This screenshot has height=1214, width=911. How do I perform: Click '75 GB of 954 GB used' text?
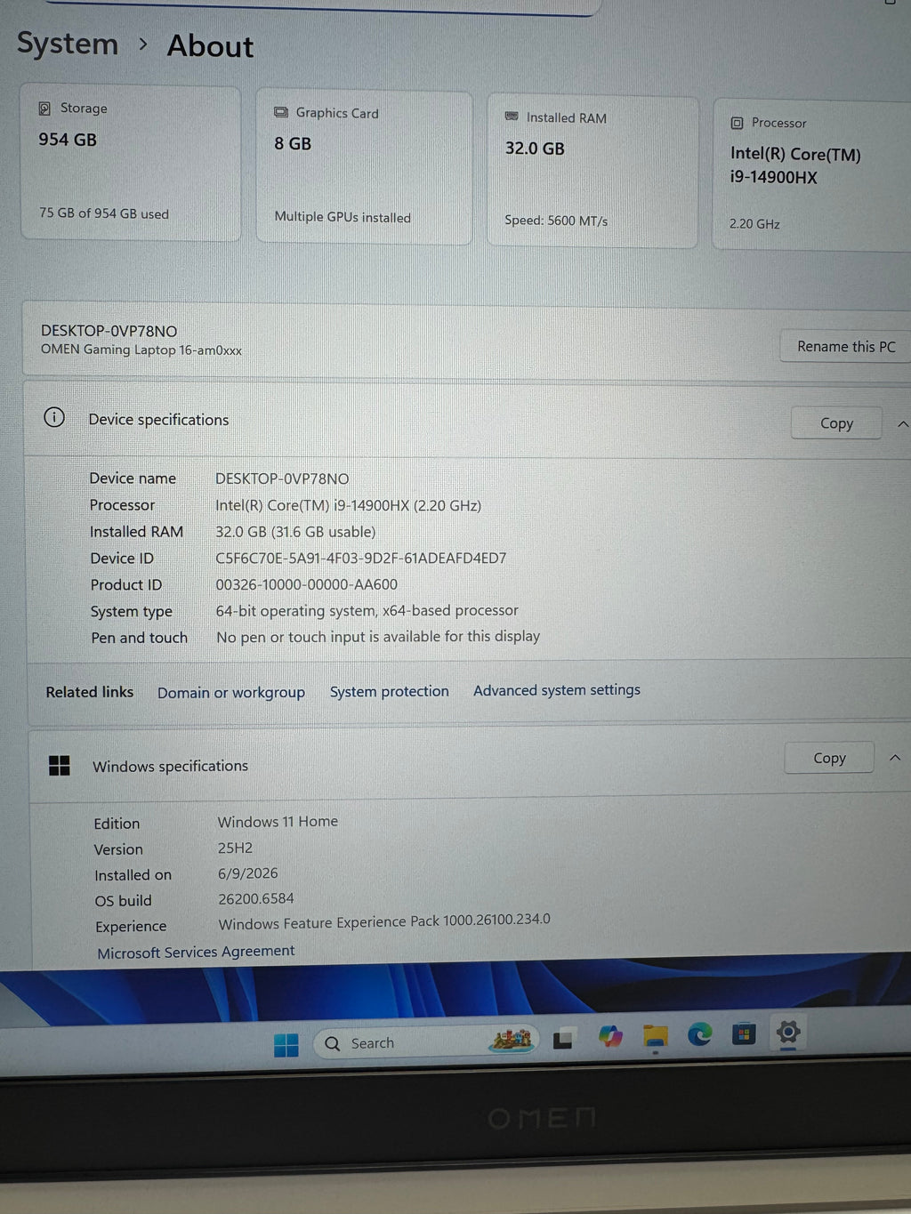click(x=103, y=213)
